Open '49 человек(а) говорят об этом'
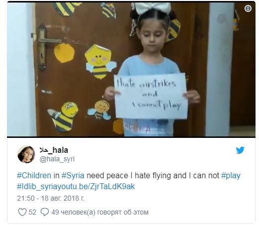Screen dimensions: 259x225 coord(100,212)
